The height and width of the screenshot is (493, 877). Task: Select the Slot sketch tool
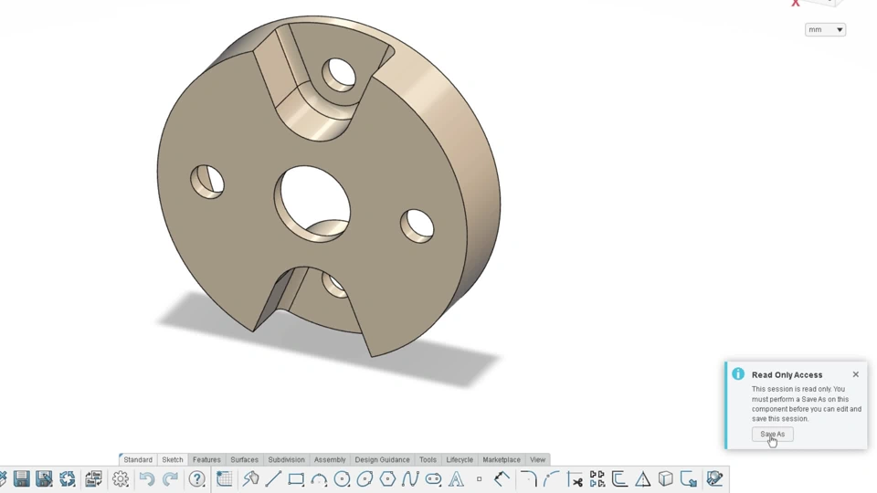[433, 479]
